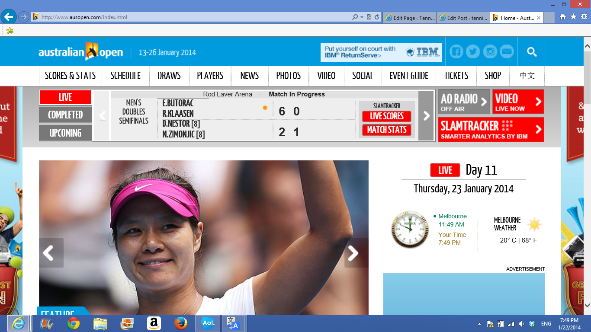Show UPCOMING matches filter
Image resolution: width=591 pixels, height=332 pixels.
coord(65,133)
